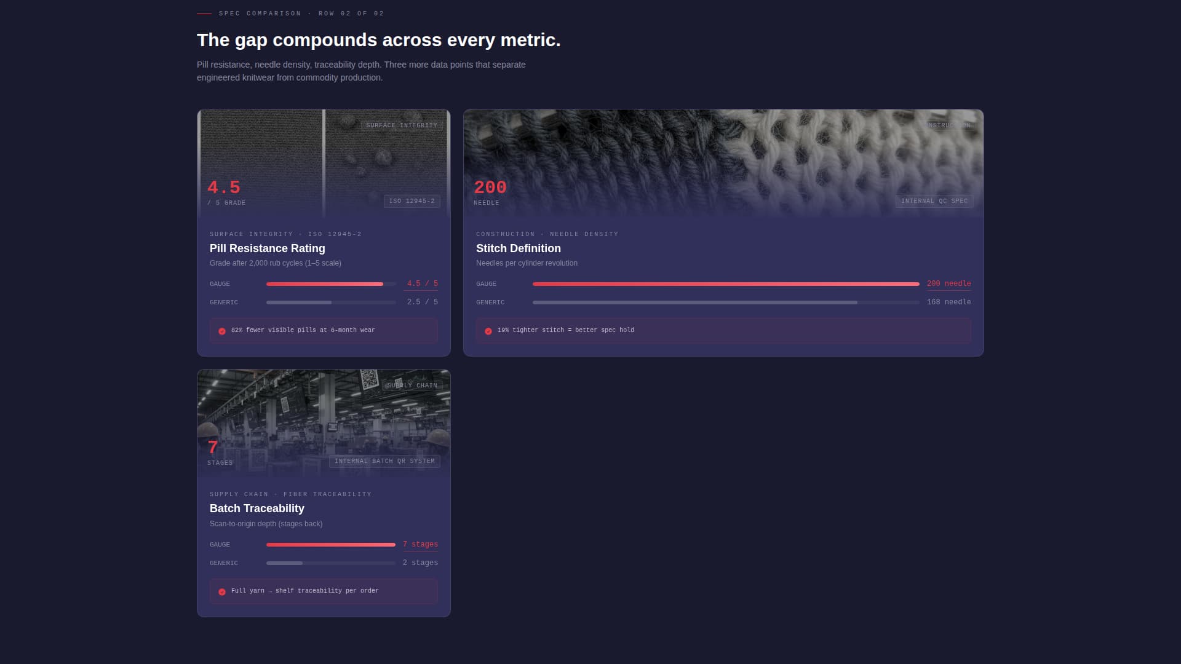Click the Batch Traceability card title

(256, 508)
